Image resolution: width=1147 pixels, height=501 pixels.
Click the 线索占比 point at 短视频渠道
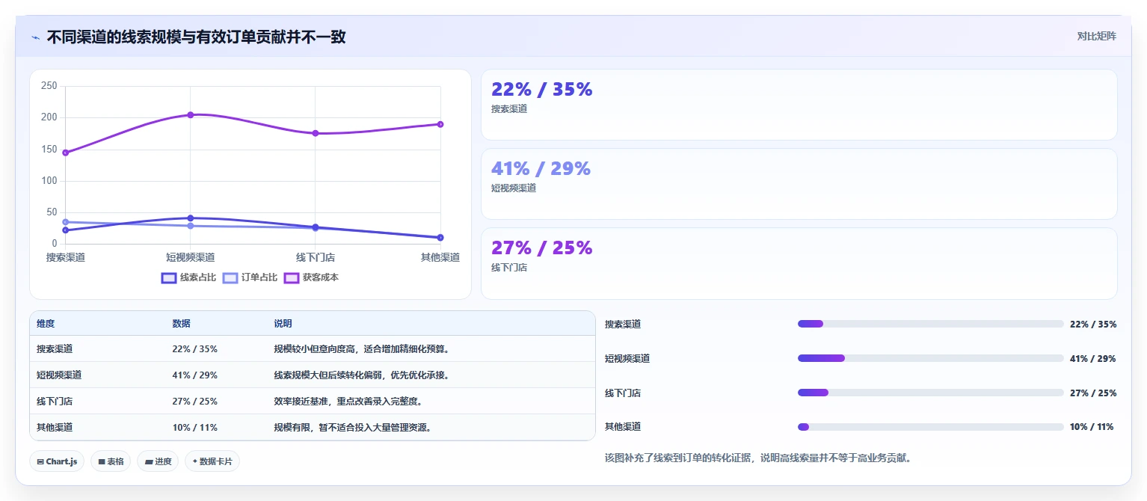pyautogui.click(x=191, y=218)
